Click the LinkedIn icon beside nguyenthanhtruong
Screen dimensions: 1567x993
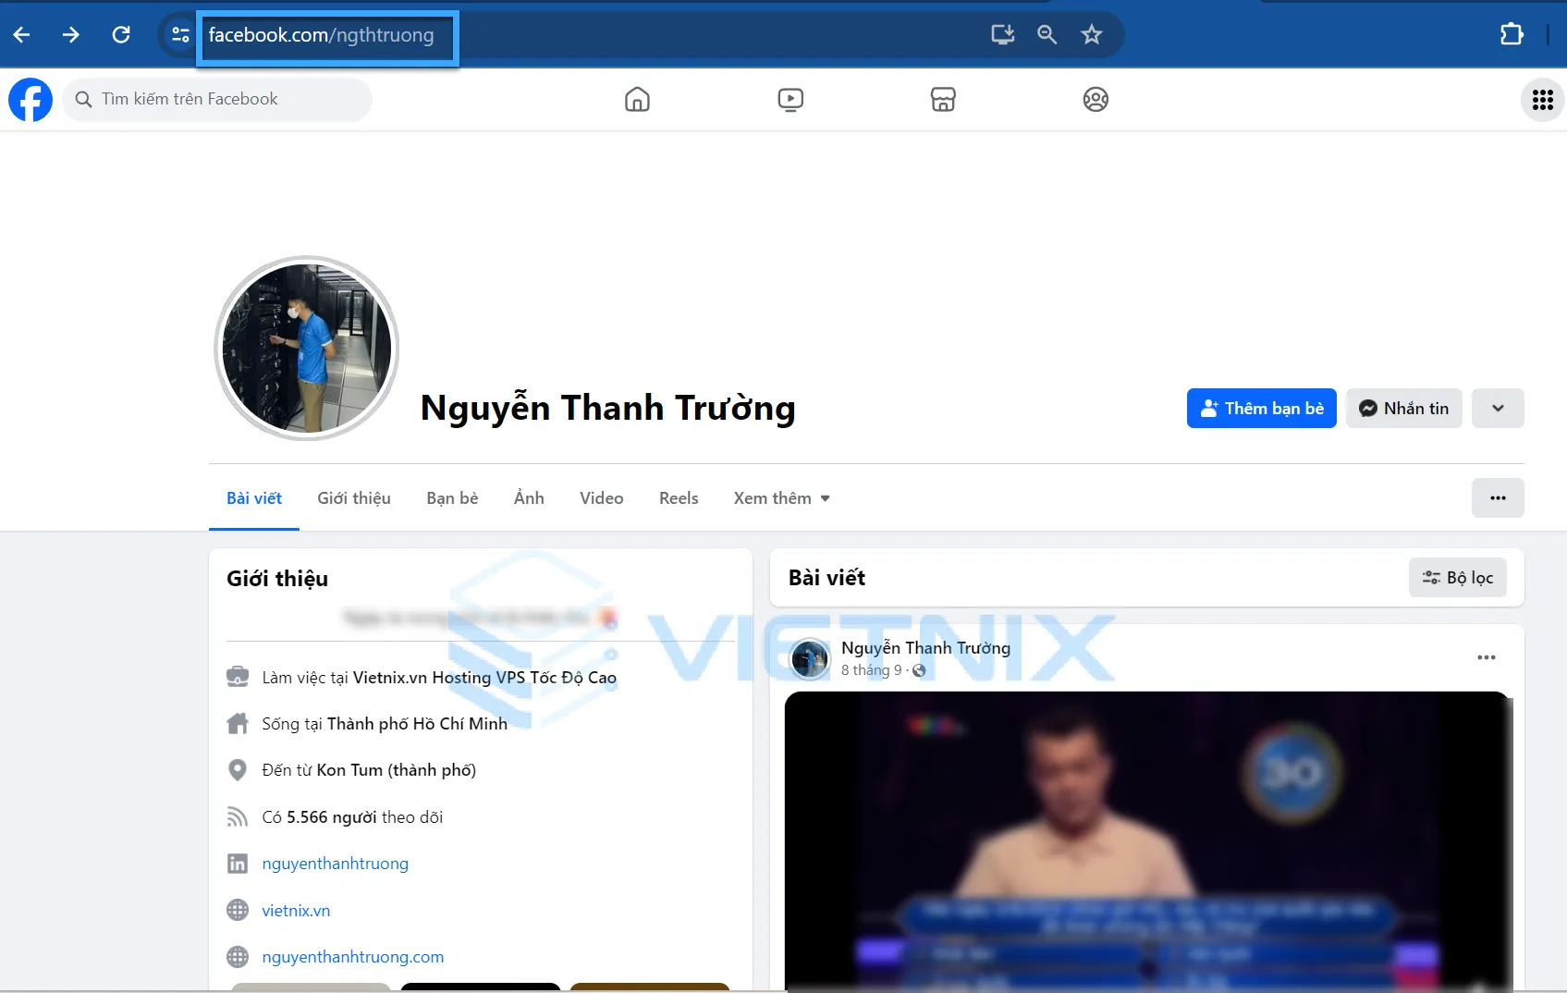[238, 863]
